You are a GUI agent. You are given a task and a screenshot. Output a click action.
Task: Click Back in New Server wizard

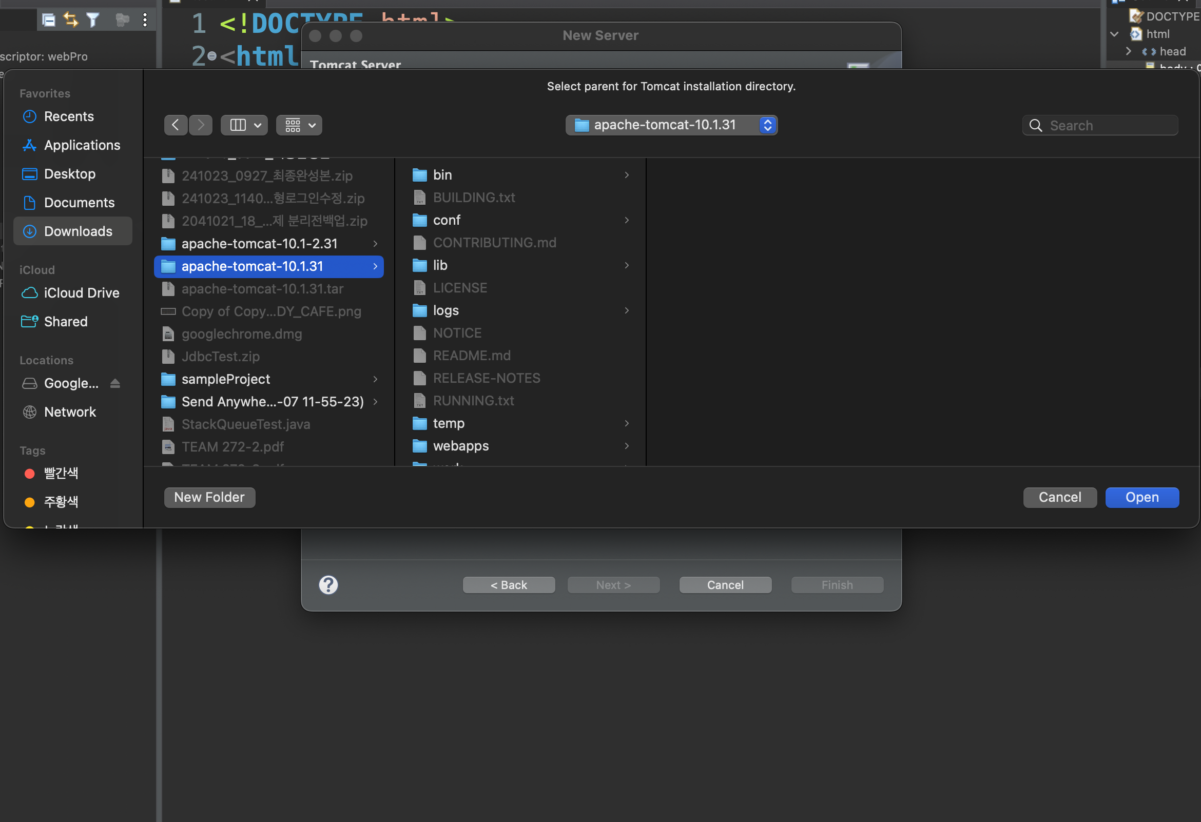click(x=509, y=585)
